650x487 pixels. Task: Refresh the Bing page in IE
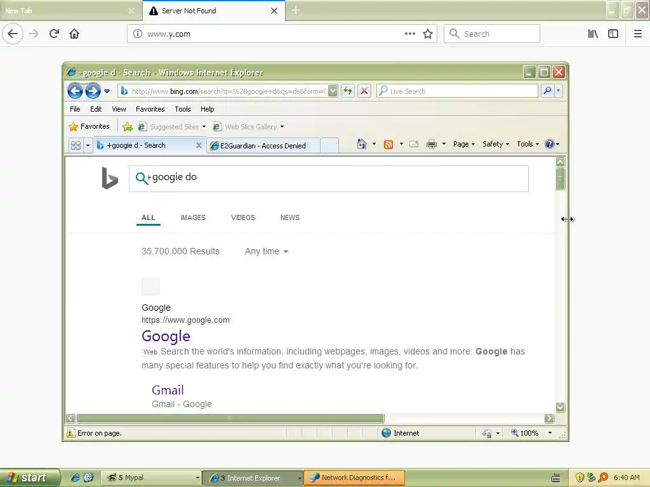point(348,91)
